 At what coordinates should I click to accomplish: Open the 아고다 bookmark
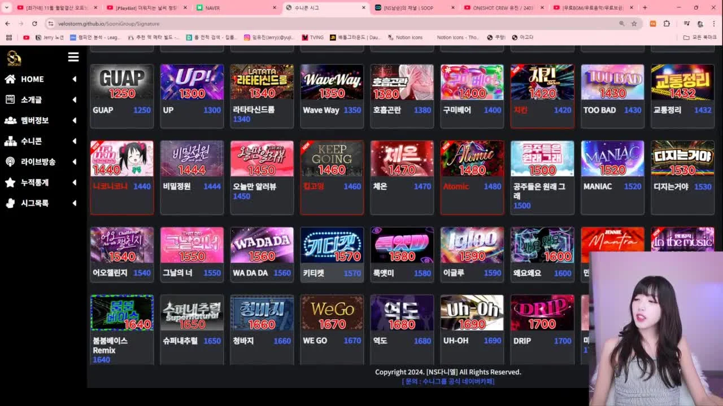pyautogui.click(x=522, y=37)
